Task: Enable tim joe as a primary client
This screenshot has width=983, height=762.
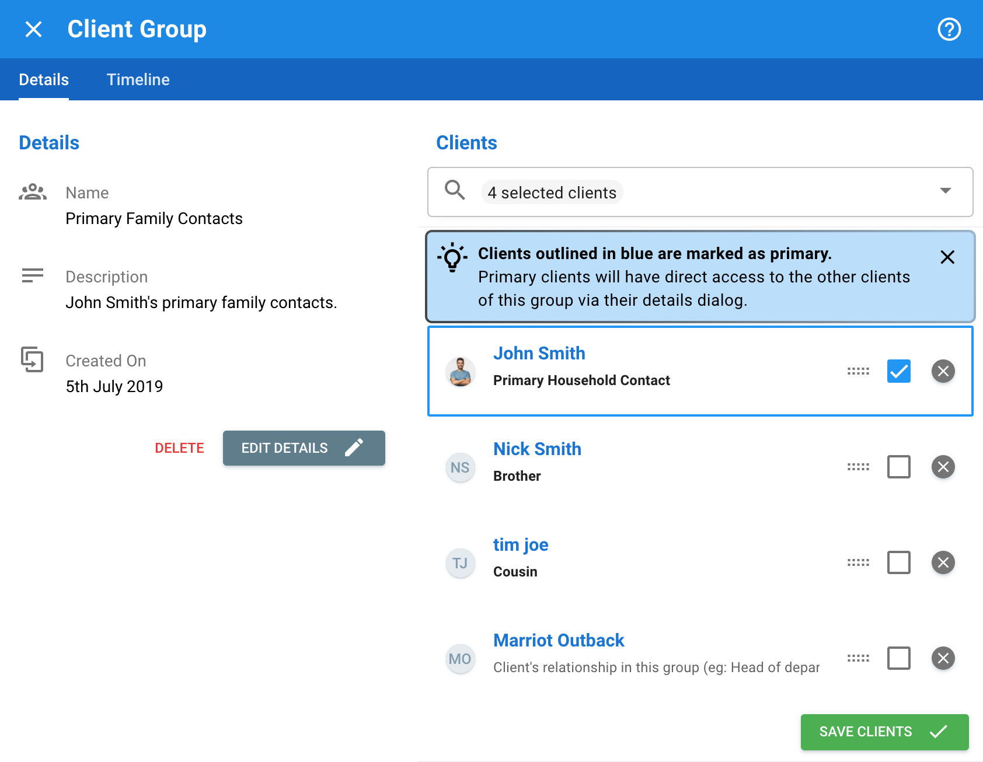Action: point(898,562)
